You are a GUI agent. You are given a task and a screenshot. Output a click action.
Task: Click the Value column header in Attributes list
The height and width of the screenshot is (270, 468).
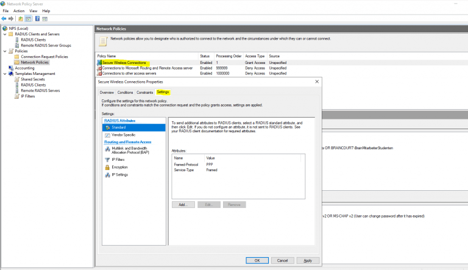pos(252,158)
